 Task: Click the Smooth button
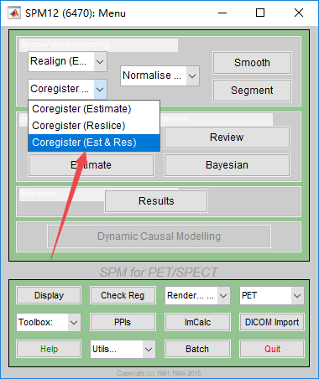[252, 63]
